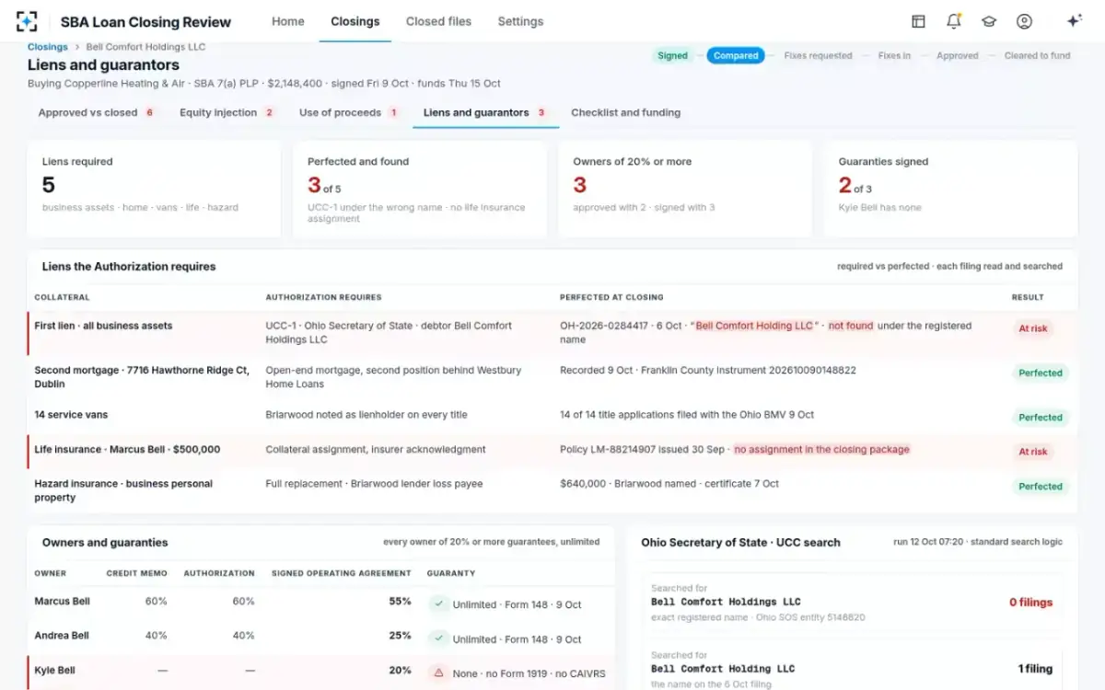Click the green check icon for Andrea Bell's guaranty
The image size is (1105, 690).
pos(438,638)
